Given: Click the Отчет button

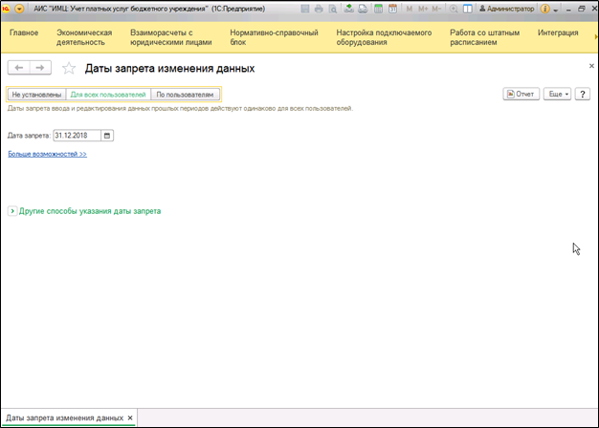Looking at the screenshot, I should pyautogui.click(x=521, y=95).
